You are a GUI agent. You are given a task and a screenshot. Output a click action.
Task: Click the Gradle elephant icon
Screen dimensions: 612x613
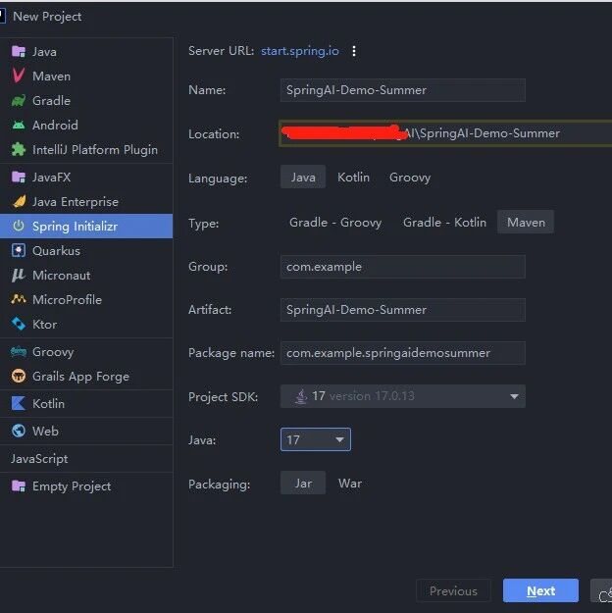coord(19,101)
